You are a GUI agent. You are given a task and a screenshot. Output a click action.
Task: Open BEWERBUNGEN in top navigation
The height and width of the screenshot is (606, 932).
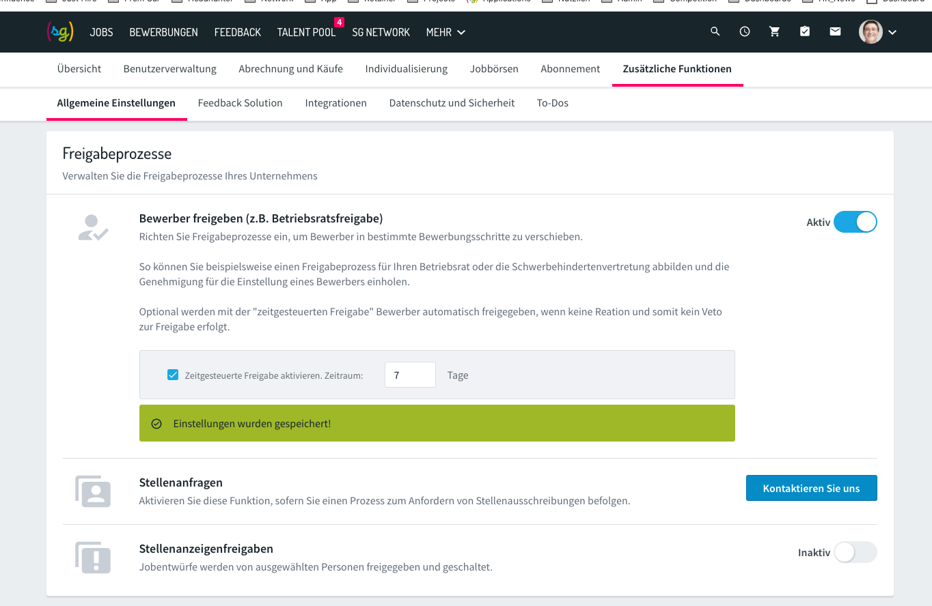click(x=164, y=32)
